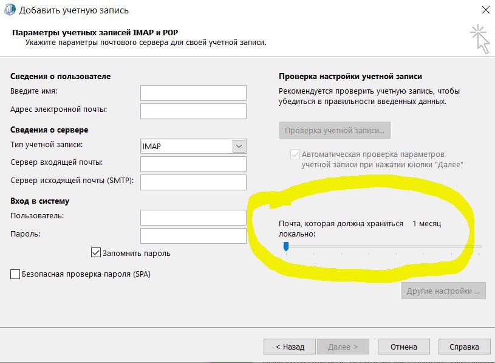Click 'Сведения о пользователе' heading

[60, 76]
